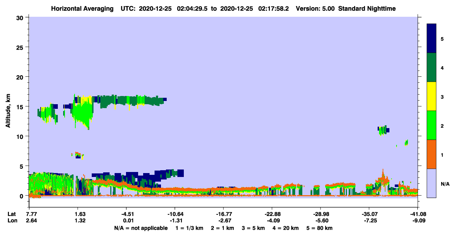
Task: Click the "4 = 20 km" legend entry
Action: pyautogui.click(x=286, y=228)
